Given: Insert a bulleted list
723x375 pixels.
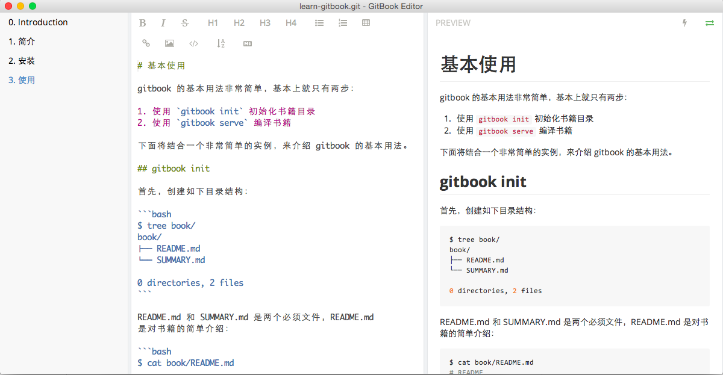Looking at the screenshot, I should (x=319, y=23).
